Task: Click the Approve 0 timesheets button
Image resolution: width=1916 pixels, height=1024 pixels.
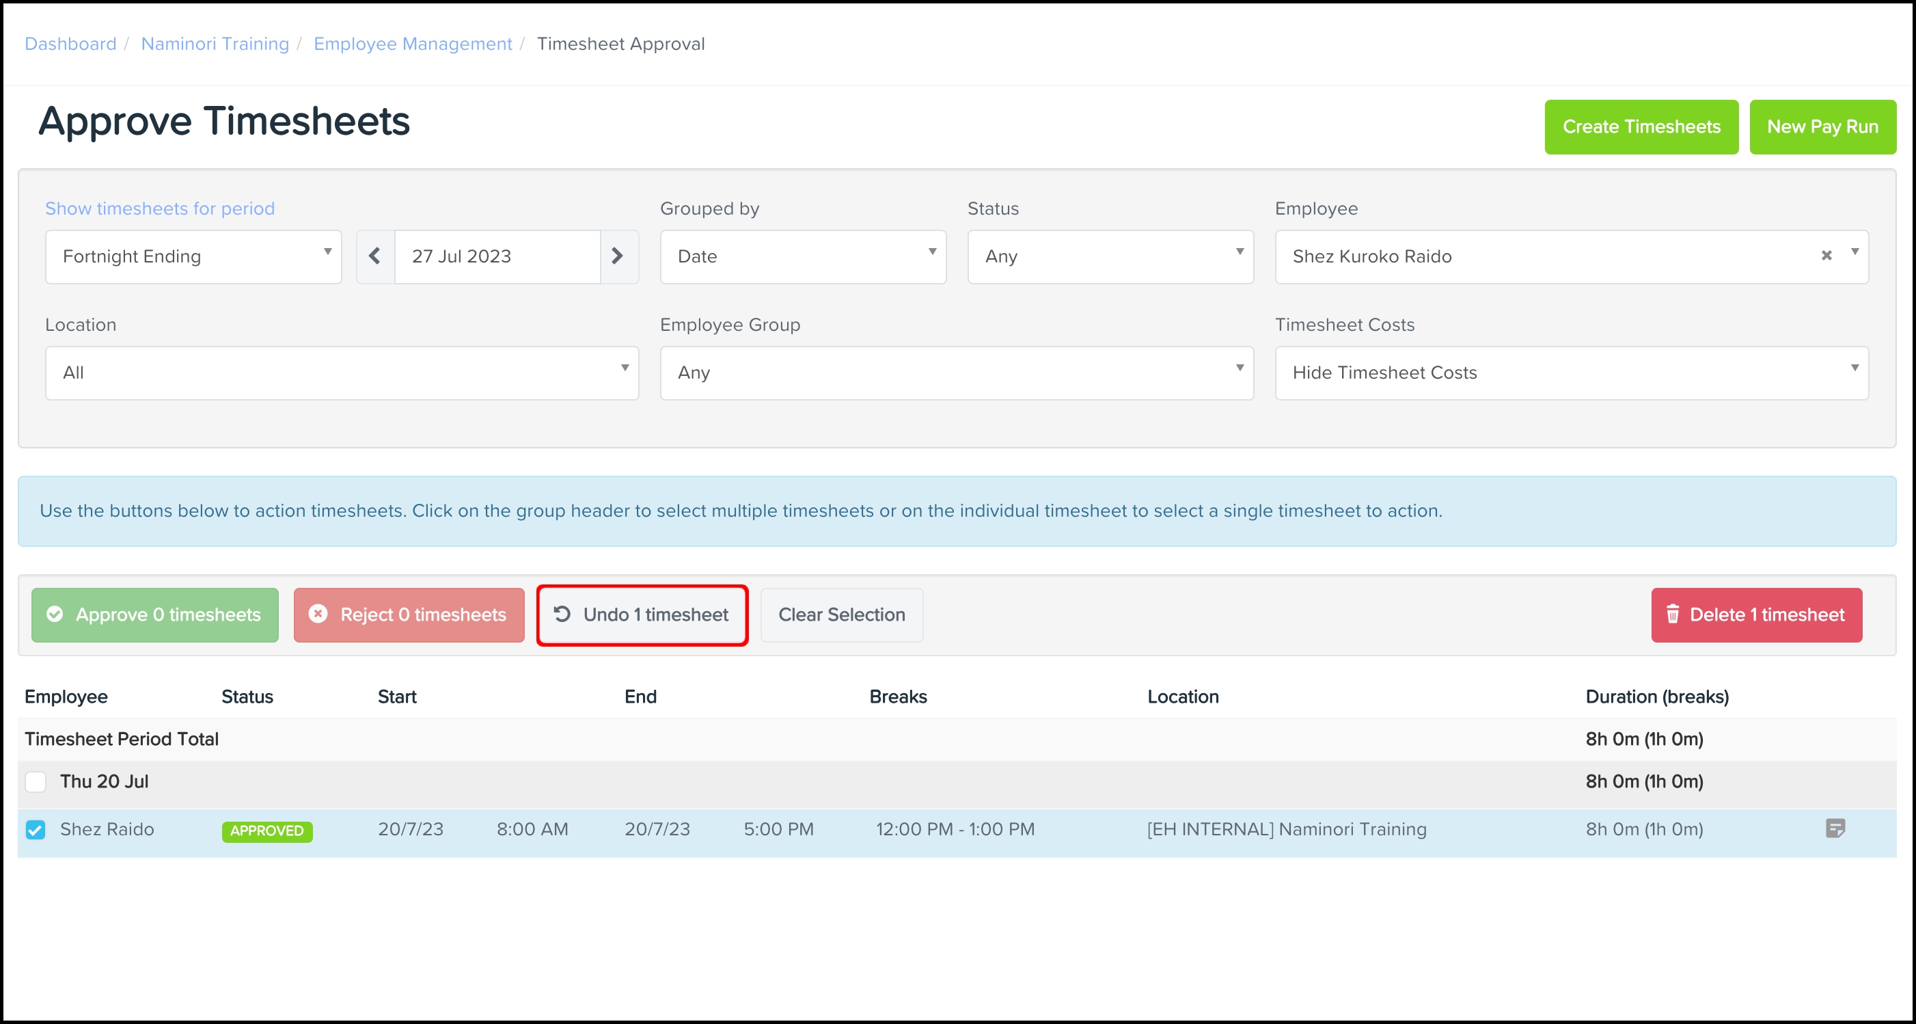Action: tap(154, 615)
